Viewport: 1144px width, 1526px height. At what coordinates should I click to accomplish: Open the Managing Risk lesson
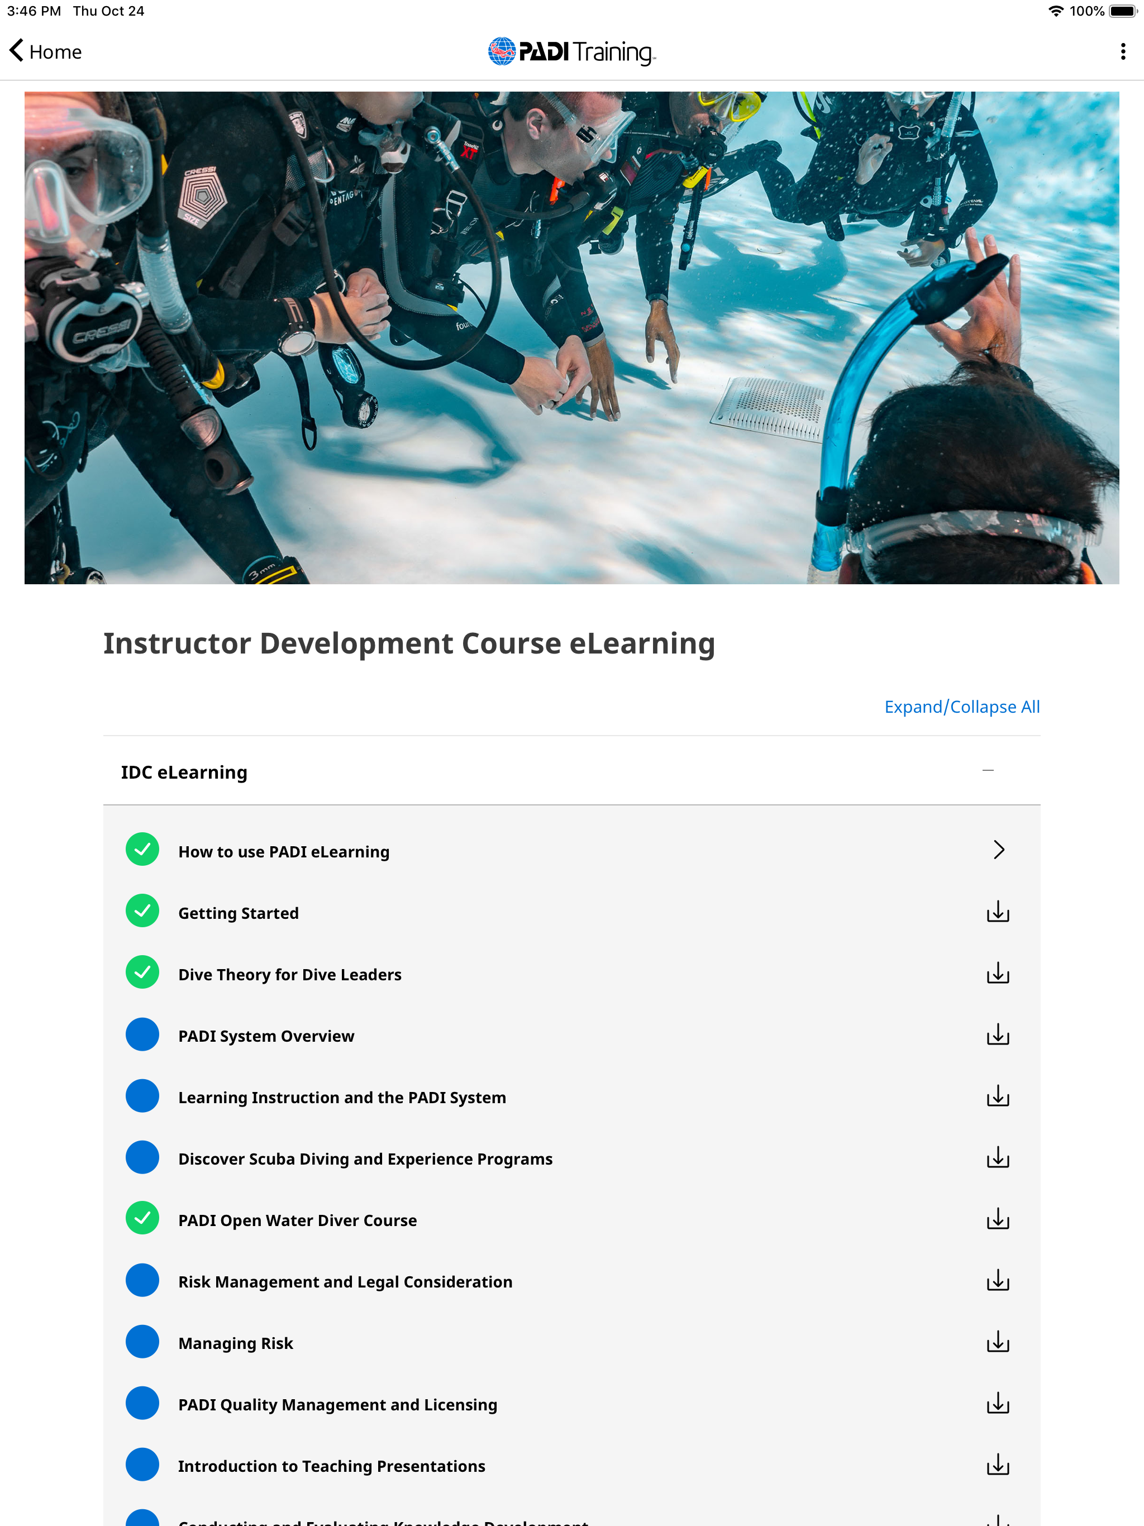(x=235, y=1343)
